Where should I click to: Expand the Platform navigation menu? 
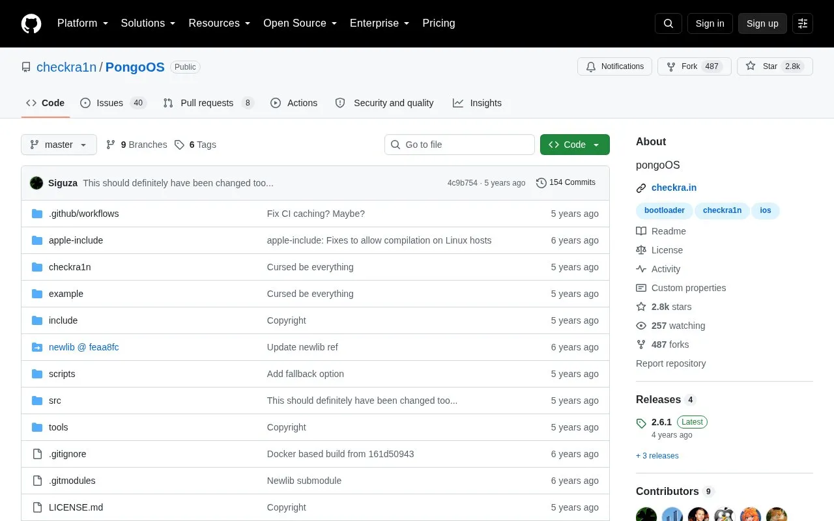[x=83, y=23]
